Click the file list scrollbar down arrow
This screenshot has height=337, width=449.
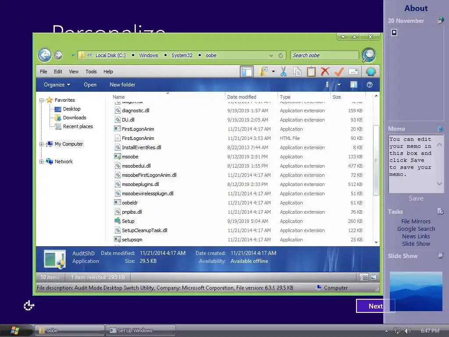[x=376, y=242]
